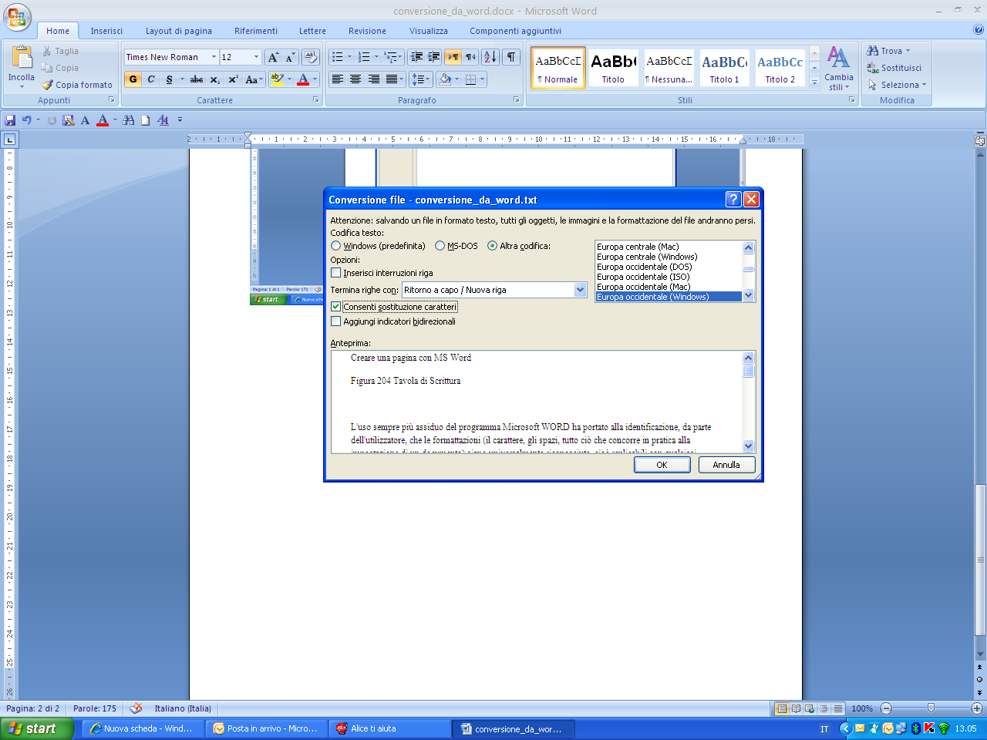Apply strikethrough (abc) formatting
The image size is (987, 740).
[x=197, y=79]
